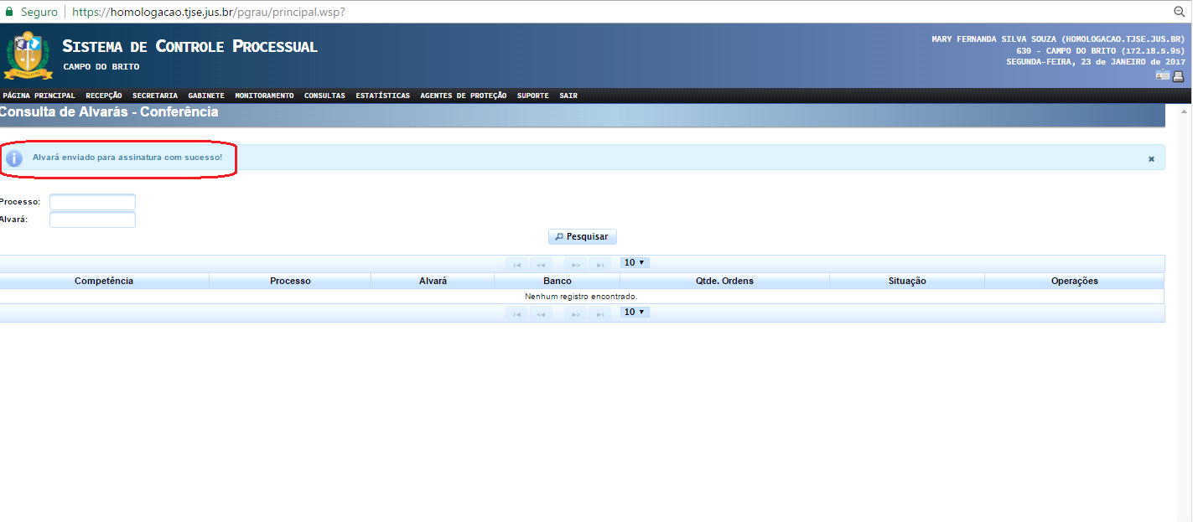Dismiss the success notification with the x

point(1151,158)
